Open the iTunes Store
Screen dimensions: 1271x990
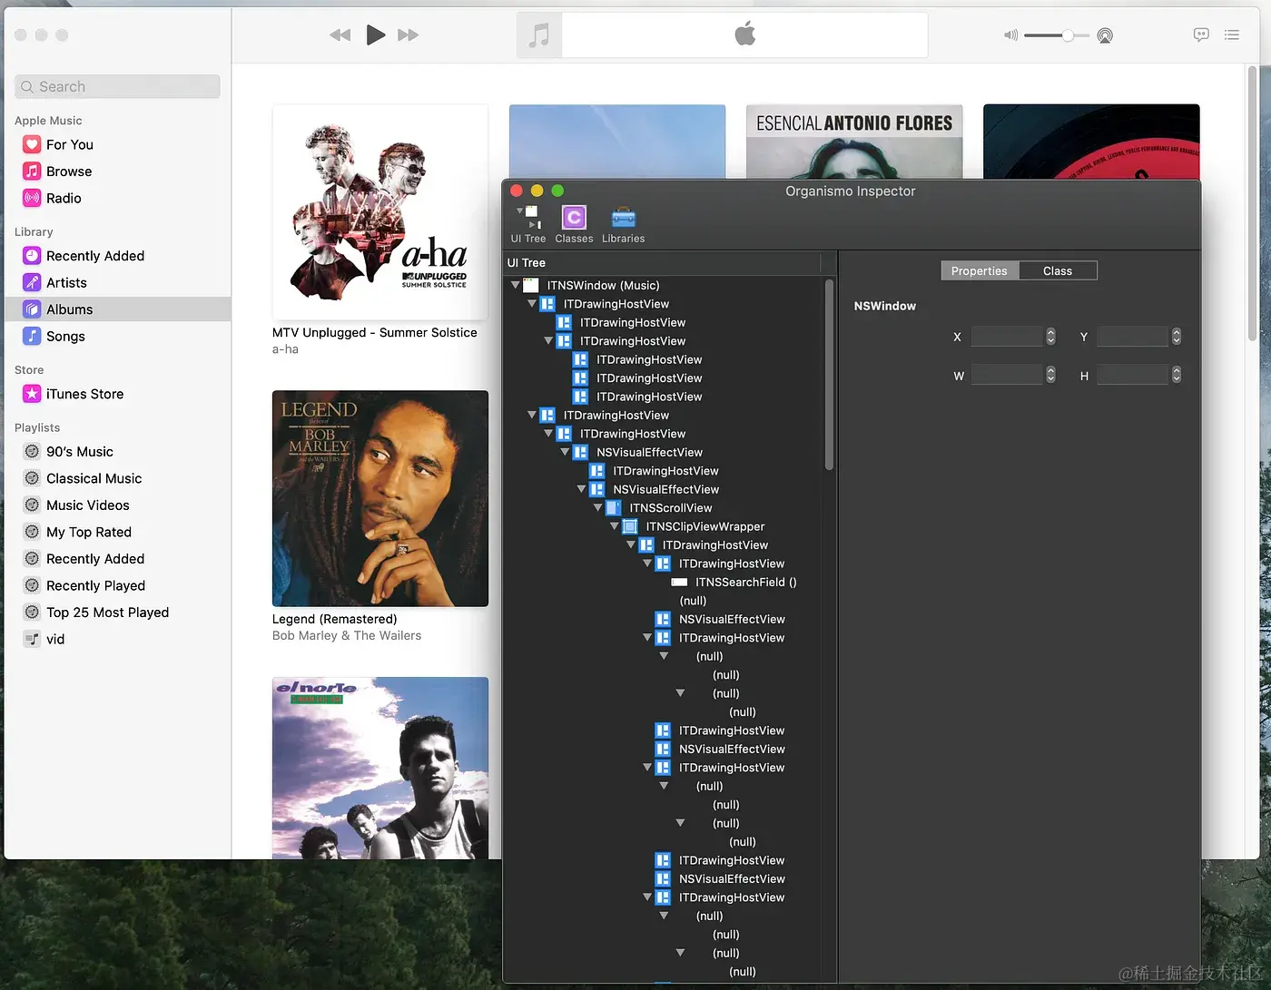pyautogui.click(x=84, y=394)
